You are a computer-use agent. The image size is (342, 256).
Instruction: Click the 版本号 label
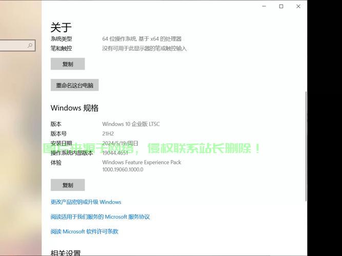tap(58, 134)
